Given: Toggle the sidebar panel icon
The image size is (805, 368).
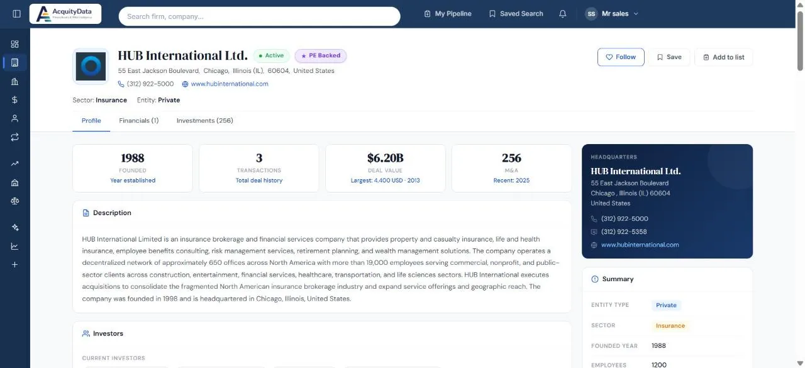Looking at the screenshot, I should pyautogui.click(x=17, y=14).
